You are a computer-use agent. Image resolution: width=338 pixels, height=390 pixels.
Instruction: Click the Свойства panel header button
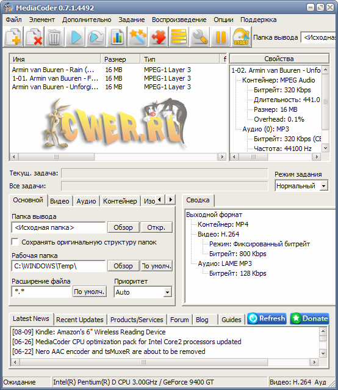coord(279,59)
